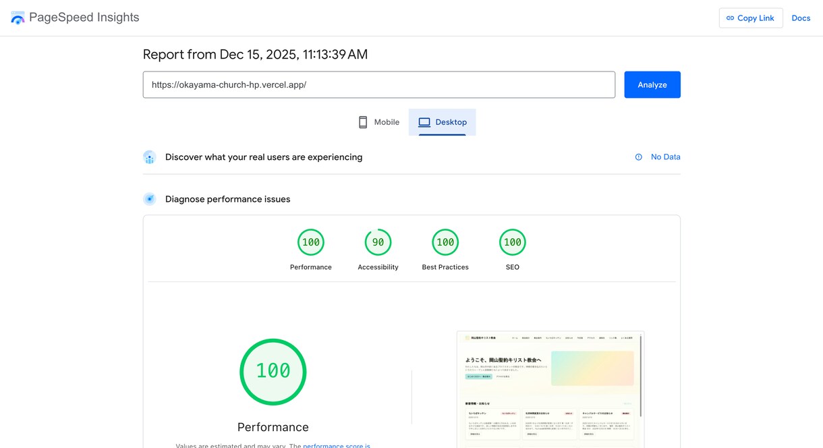
Task: Switch to the Mobile tab
Action: pos(378,122)
